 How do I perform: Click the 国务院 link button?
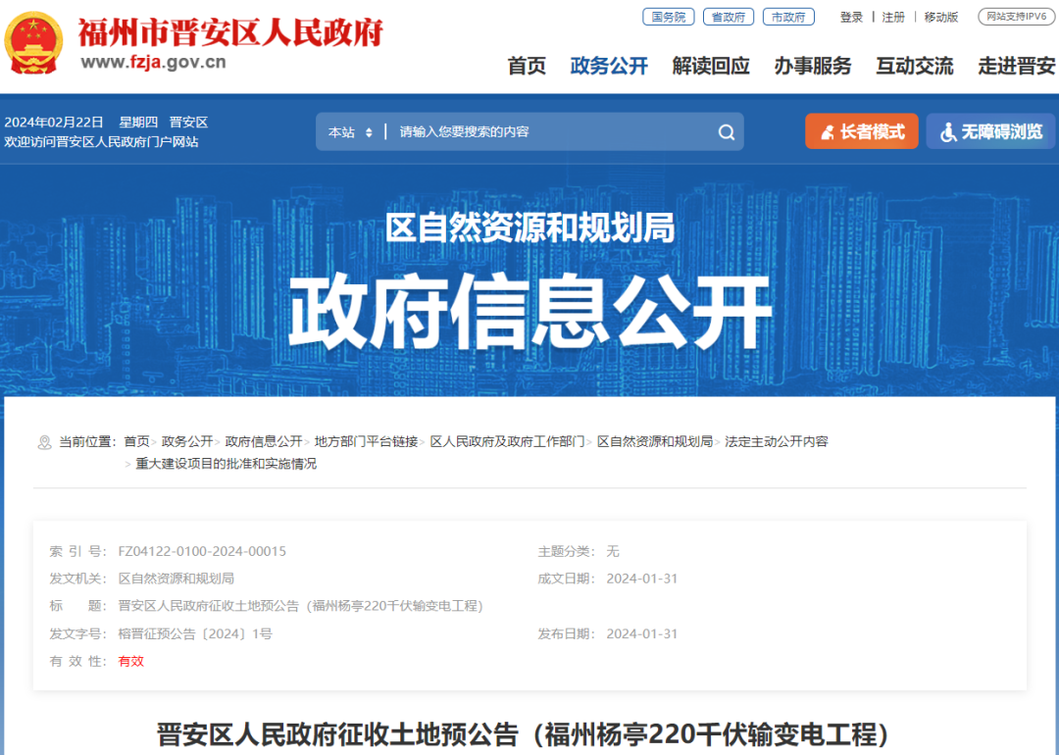point(668,17)
